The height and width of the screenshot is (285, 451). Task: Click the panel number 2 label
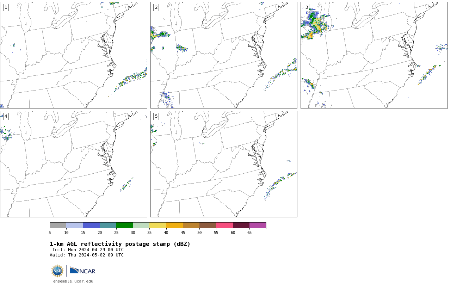[x=156, y=7]
